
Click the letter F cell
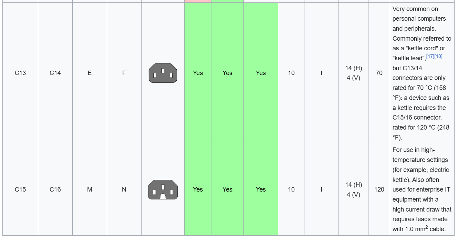pos(124,73)
